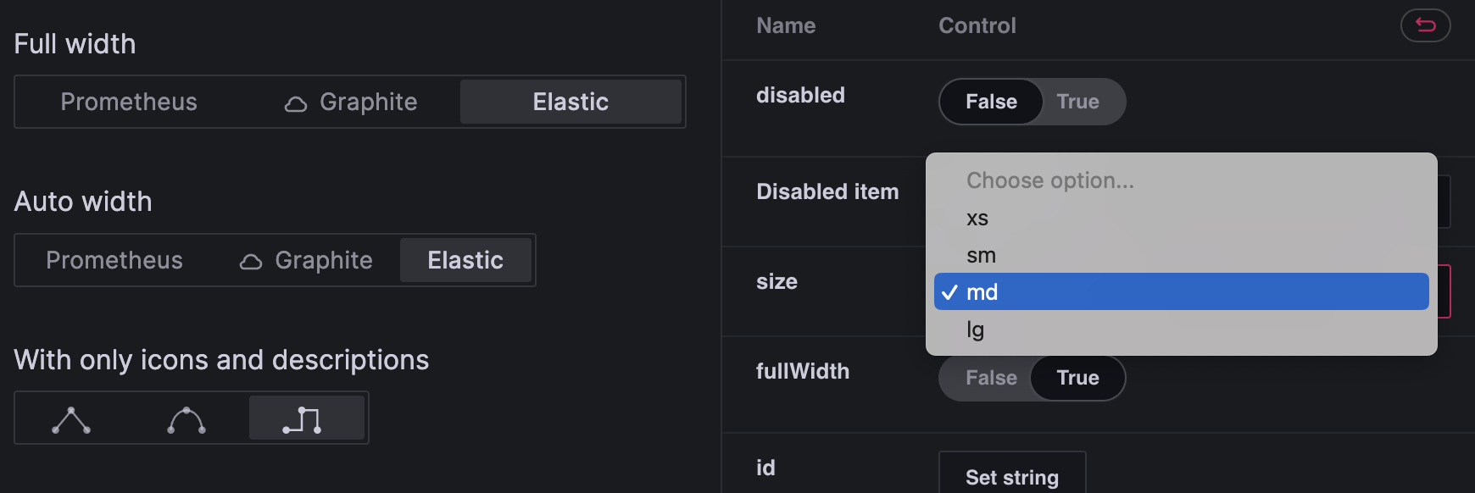Confirm fullWidth control stays True
Image resolution: width=1475 pixels, height=493 pixels.
(x=1077, y=378)
